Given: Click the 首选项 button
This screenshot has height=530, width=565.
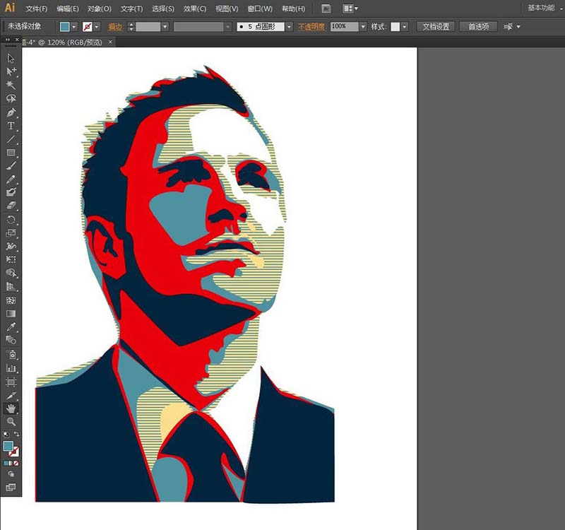Looking at the screenshot, I should tap(478, 27).
